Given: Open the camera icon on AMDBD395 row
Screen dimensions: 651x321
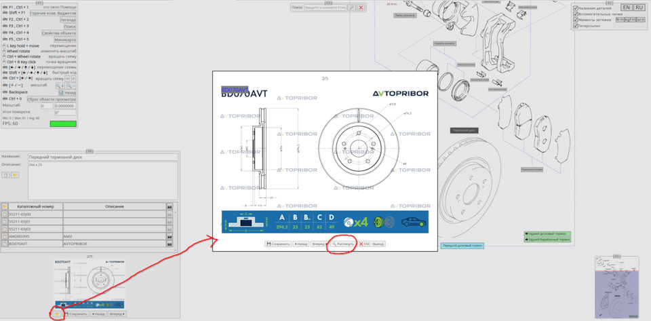Looking at the screenshot, I should pyautogui.click(x=170, y=236).
